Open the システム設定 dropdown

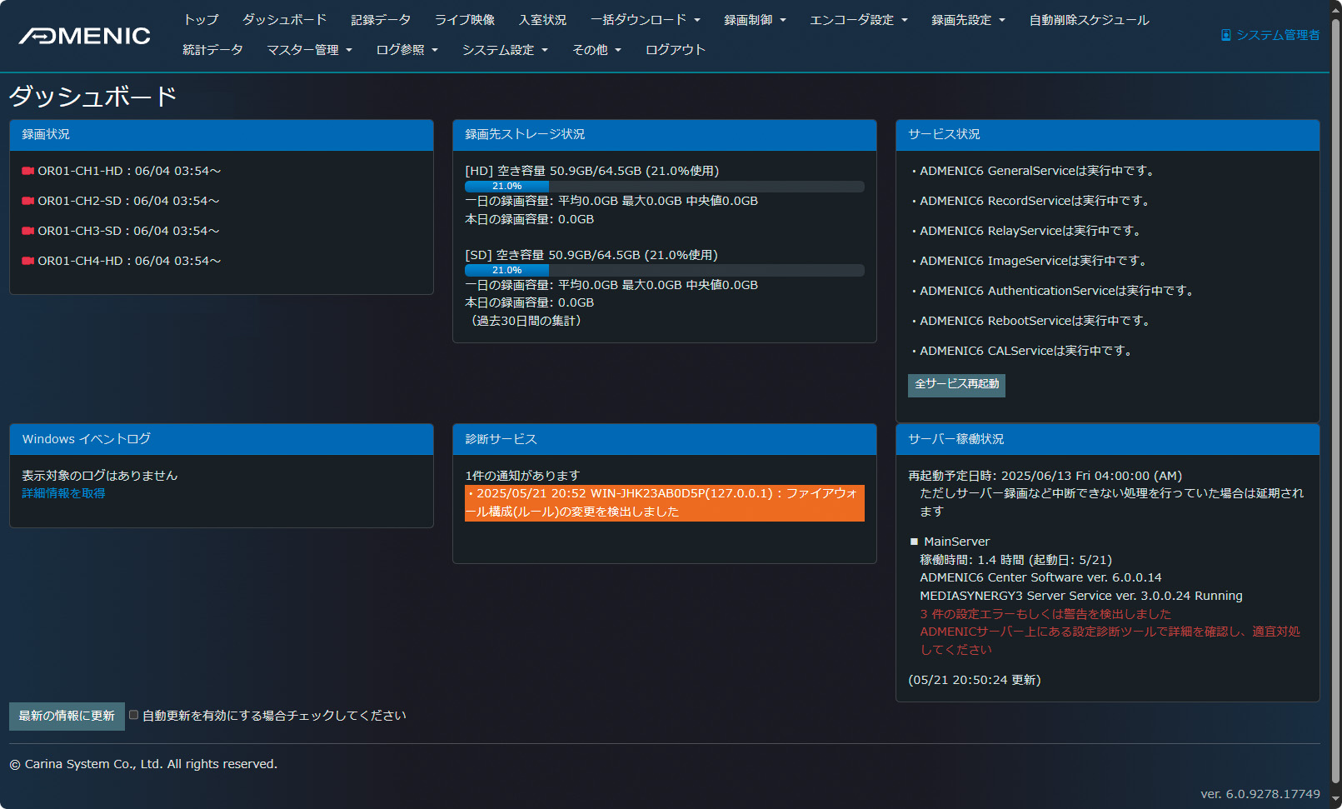pos(505,49)
